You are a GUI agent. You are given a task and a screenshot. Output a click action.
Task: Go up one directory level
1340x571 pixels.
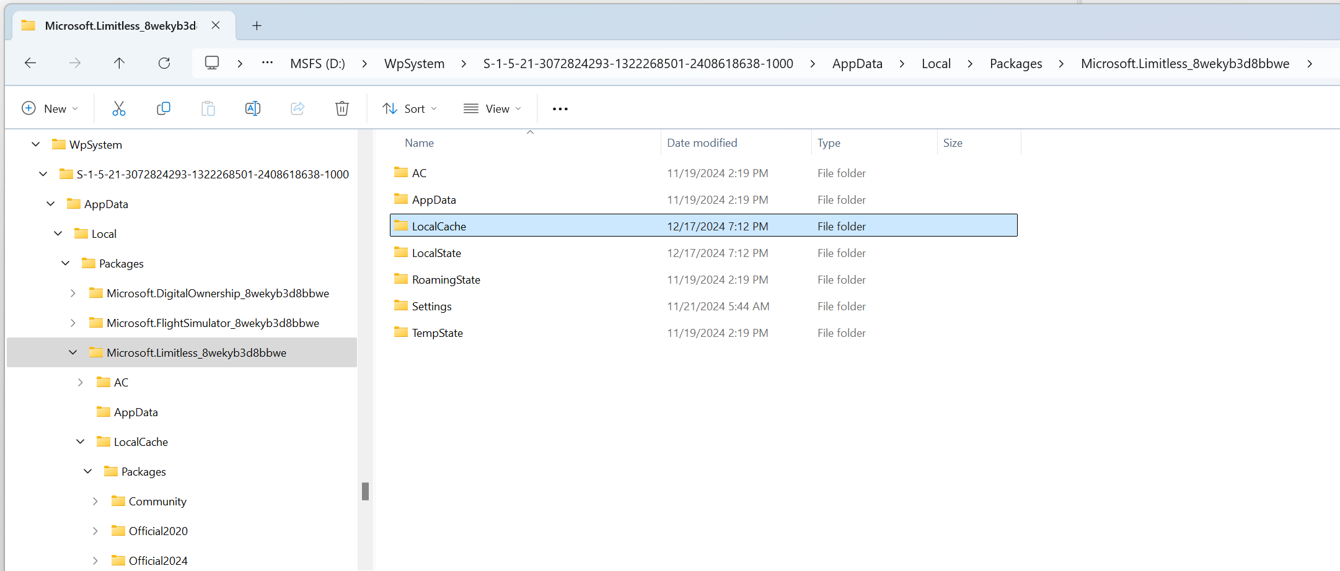119,63
